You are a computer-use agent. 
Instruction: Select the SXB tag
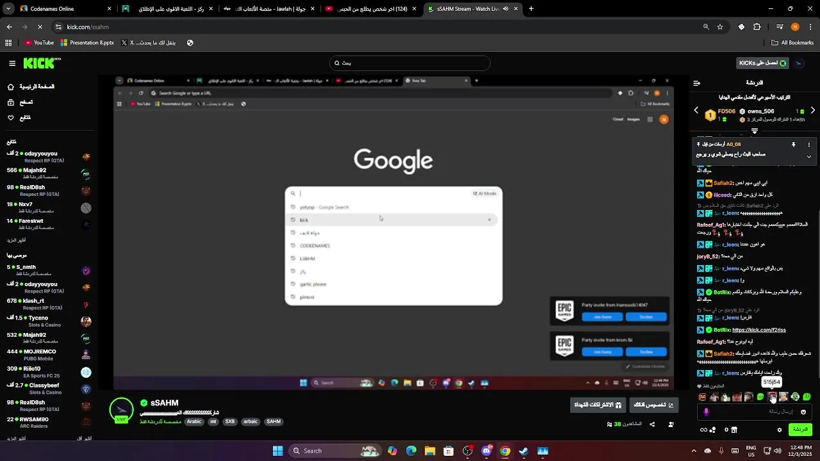(x=230, y=422)
